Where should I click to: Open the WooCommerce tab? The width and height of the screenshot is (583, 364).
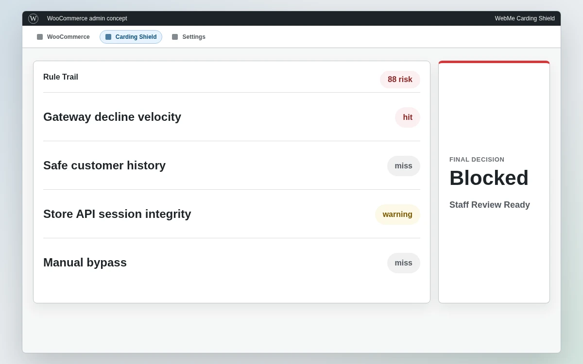coord(63,37)
